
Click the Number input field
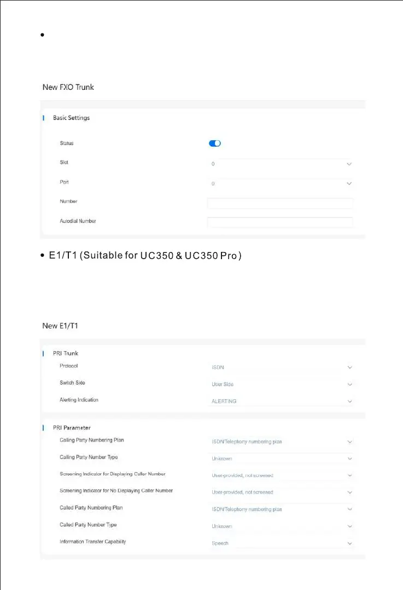click(x=279, y=203)
